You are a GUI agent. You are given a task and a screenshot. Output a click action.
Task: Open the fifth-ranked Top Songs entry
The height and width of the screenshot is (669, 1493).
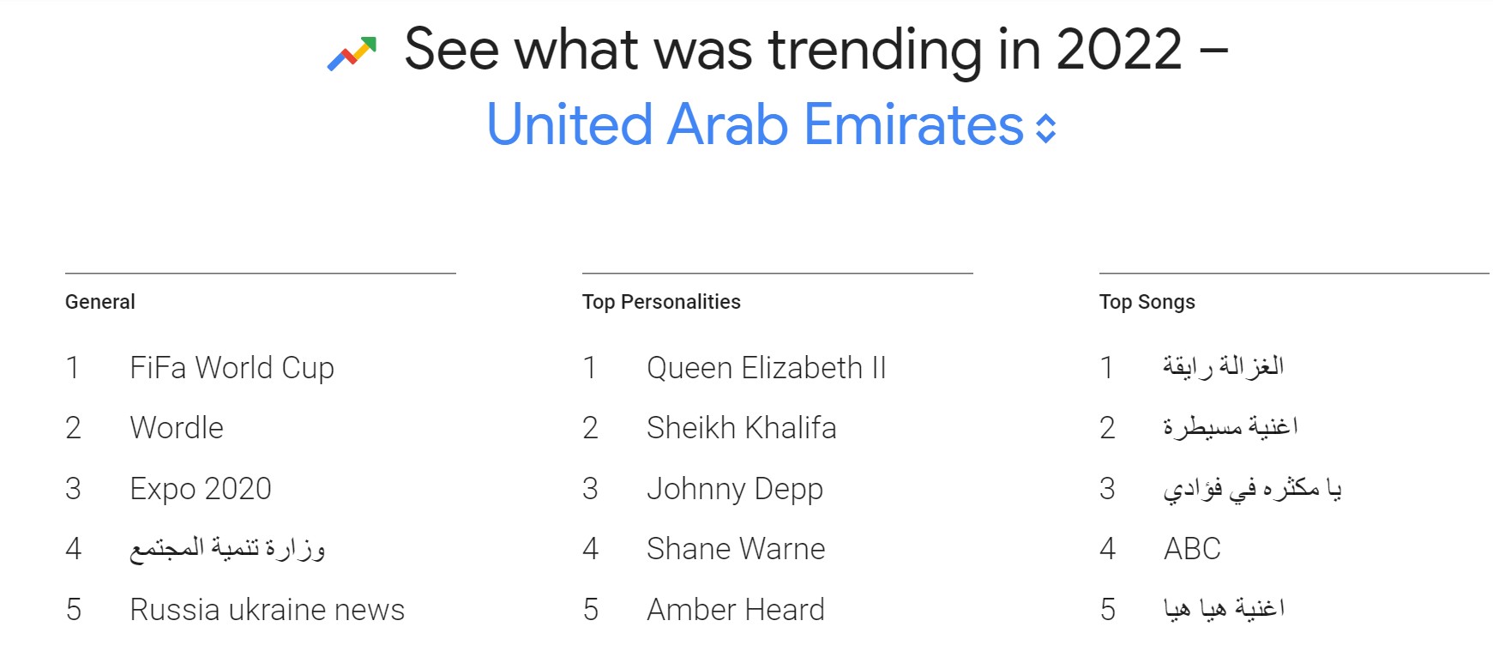pyautogui.click(x=1224, y=610)
